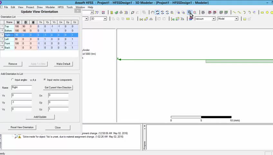Screen dimensions: 273x155
Task: Open the 3D drawing mode dropdown
Action: click(105, 19)
